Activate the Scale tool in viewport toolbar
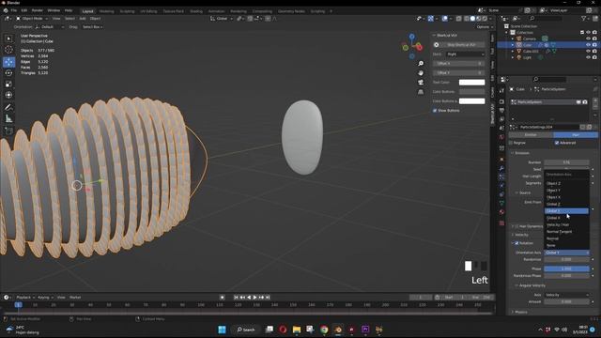Viewport: 601px width, 338px height. [x=8, y=84]
